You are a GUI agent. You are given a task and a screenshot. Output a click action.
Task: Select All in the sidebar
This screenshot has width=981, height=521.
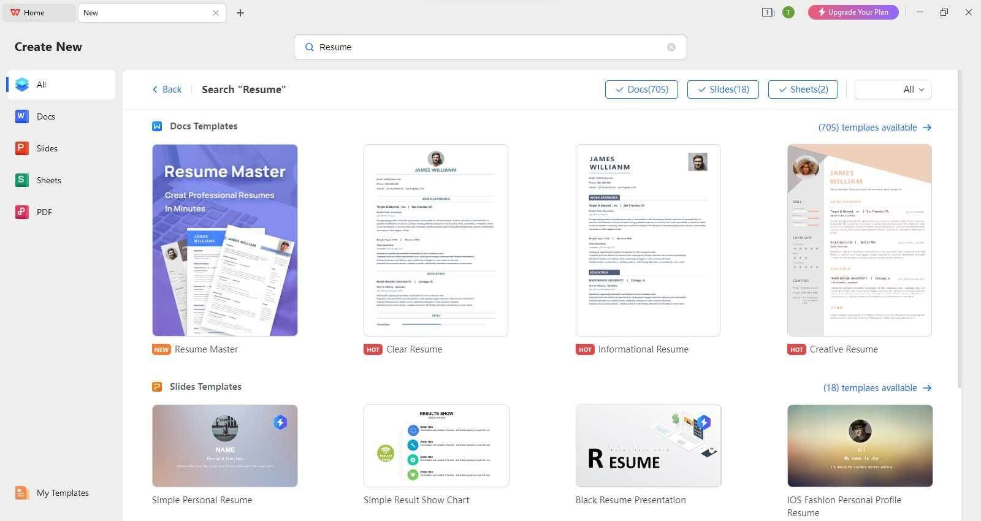pyautogui.click(x=61, y=85)
